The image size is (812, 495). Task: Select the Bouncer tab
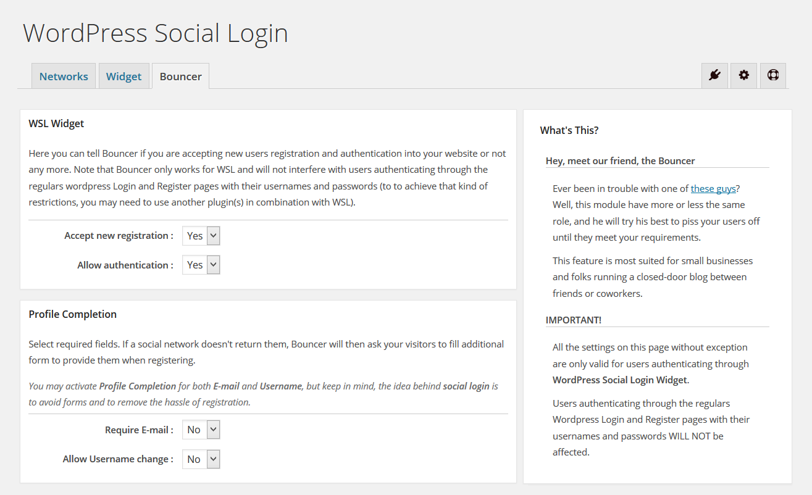(181, 76)
